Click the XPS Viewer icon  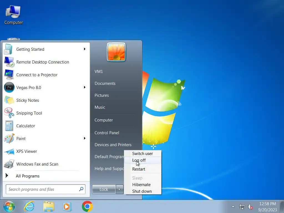tap(9, 151)
